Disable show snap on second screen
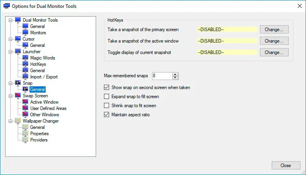The width and height of the screenshot is (306, 175). click(x=106, y=87)
